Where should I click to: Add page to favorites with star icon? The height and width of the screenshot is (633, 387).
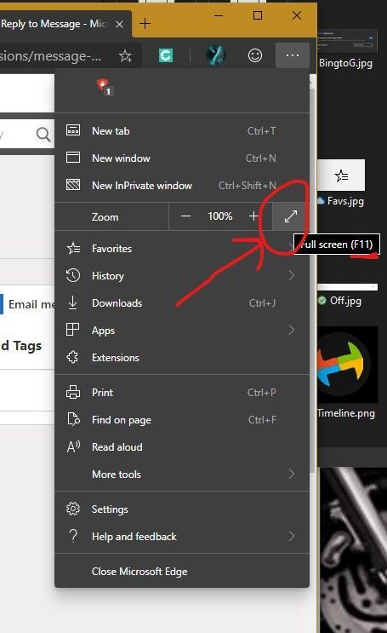coord(125,55)
